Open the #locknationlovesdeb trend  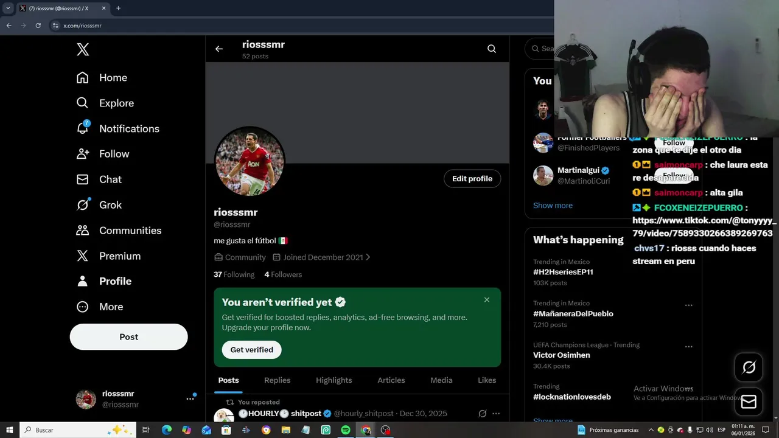pyautogui.click(x=572, y=397)
